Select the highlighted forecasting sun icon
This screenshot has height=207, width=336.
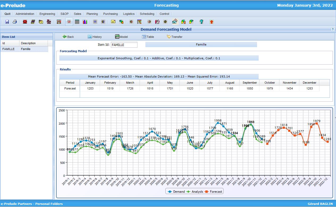click(x=69, y=21)
